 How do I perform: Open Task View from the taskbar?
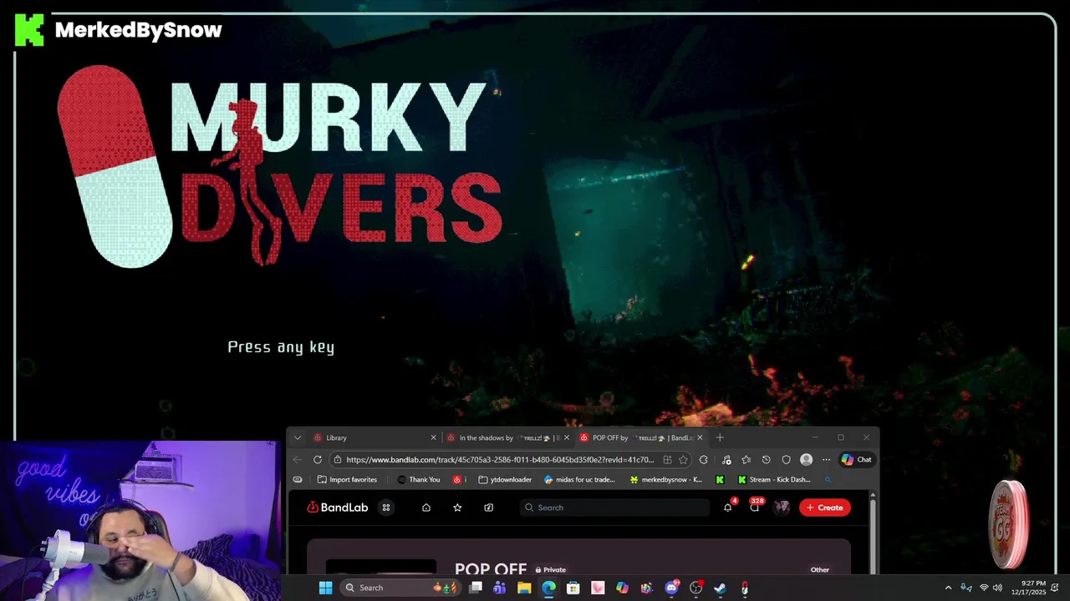[x=476, y=588]
